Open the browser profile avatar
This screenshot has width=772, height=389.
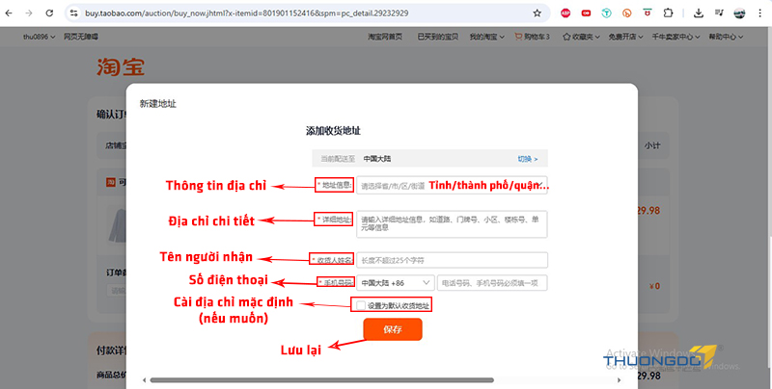click(739, 13)
